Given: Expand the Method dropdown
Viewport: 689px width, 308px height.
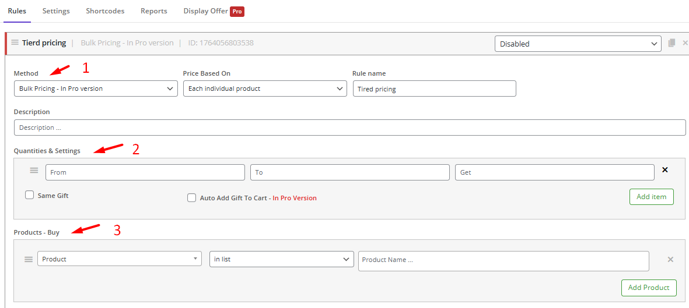Looking at the screenshot, I should point(96,88).
